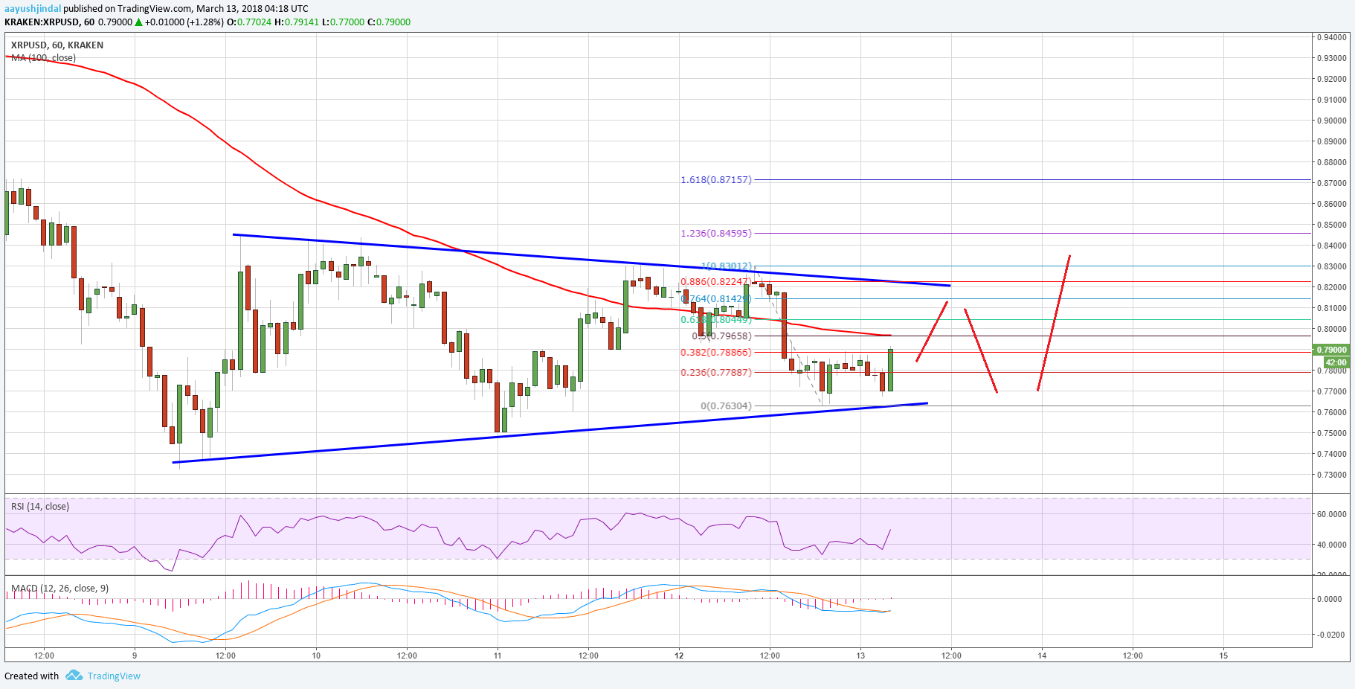Click the O:0.77024 open price value
This screenshot has height=689, width=1355.
pos(249,22)
